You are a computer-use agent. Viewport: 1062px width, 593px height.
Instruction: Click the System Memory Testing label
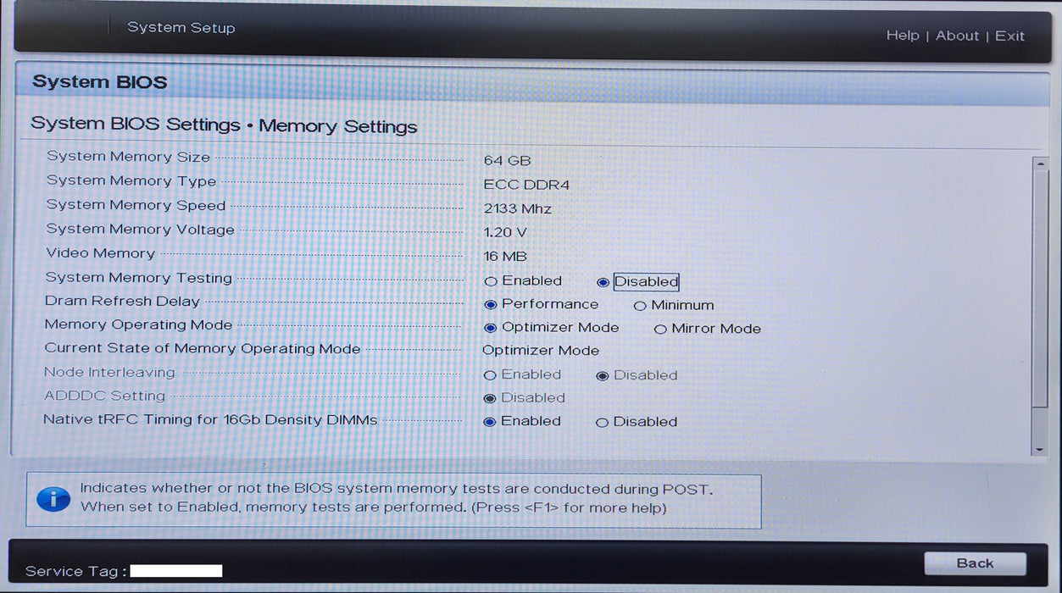138,278
